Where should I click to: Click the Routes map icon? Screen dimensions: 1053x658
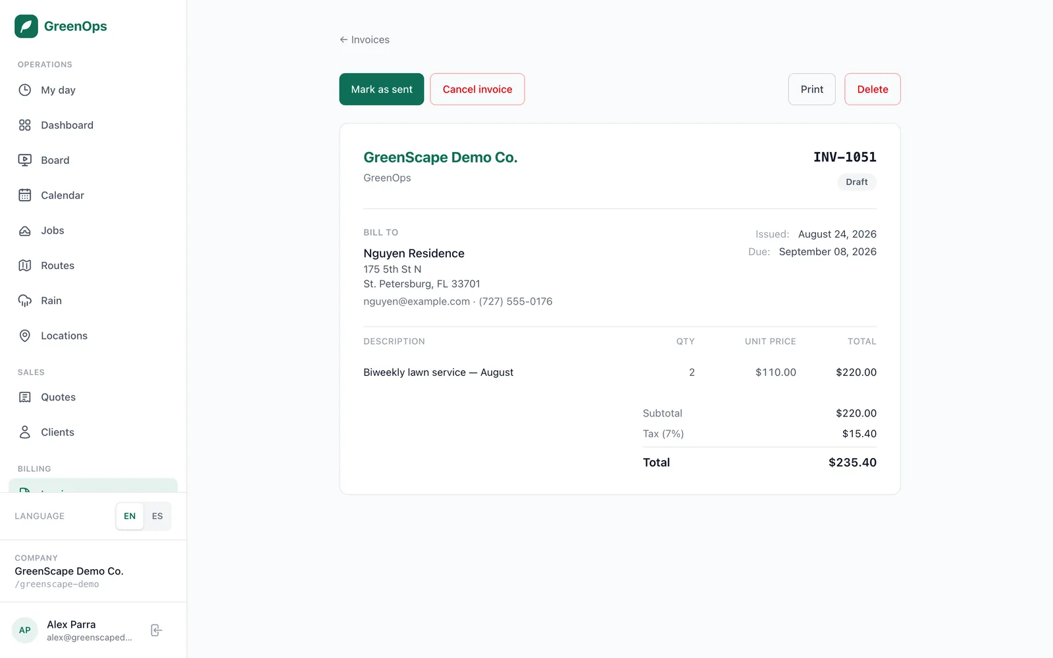click(25, 265)
